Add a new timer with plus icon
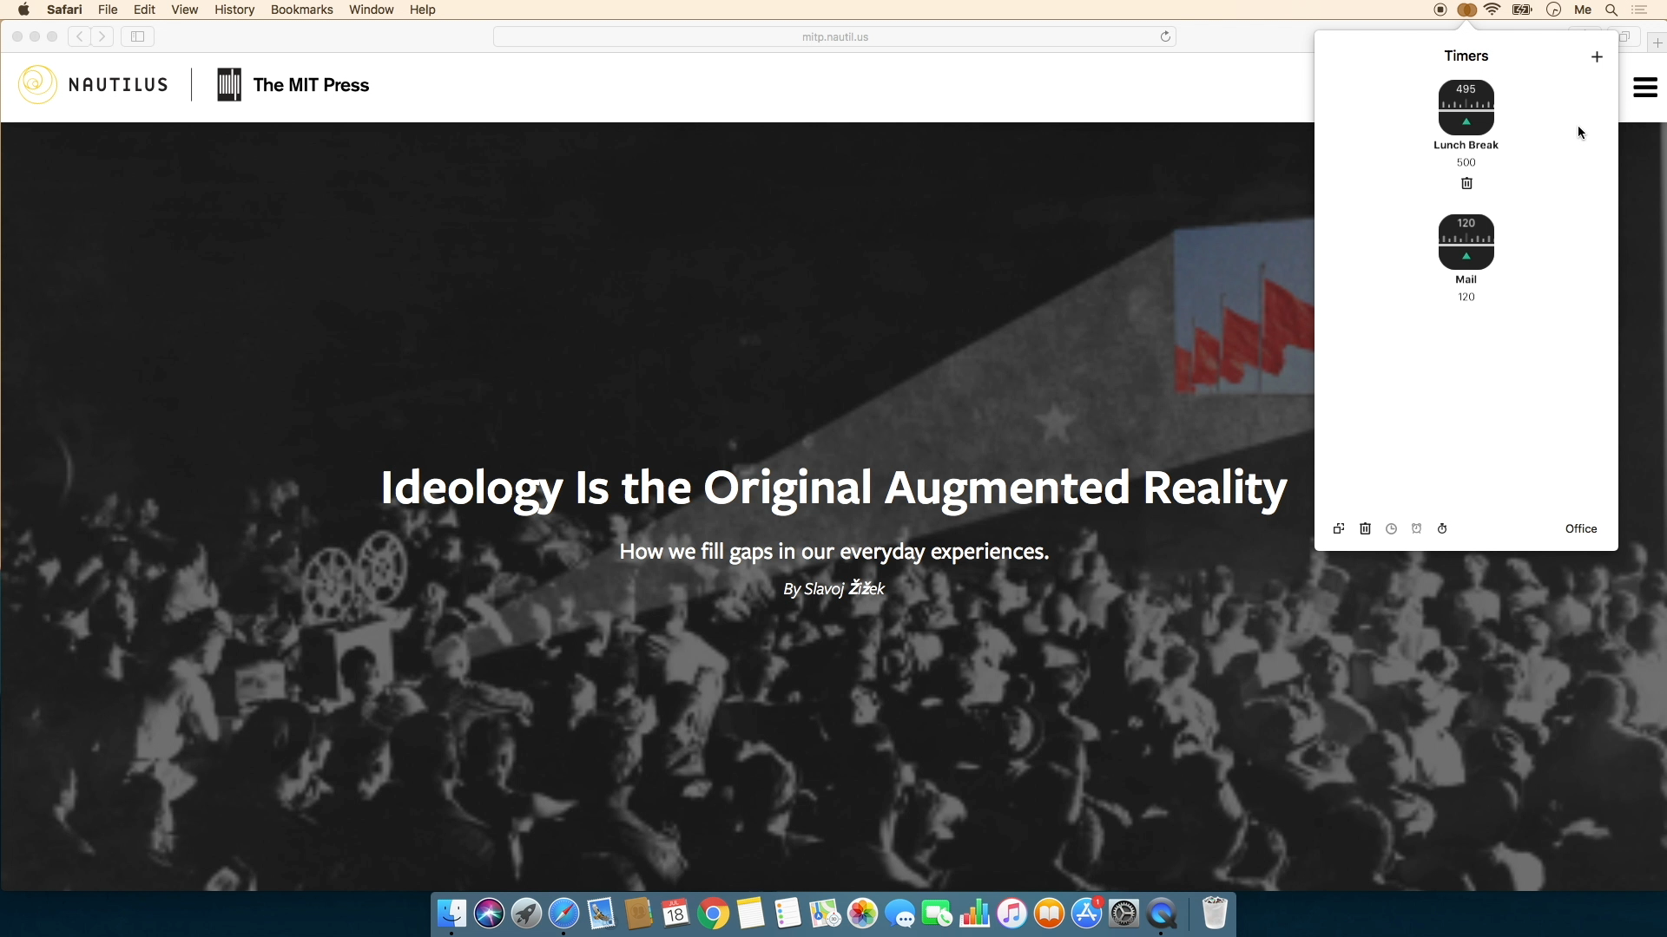 click(1596, 56)
